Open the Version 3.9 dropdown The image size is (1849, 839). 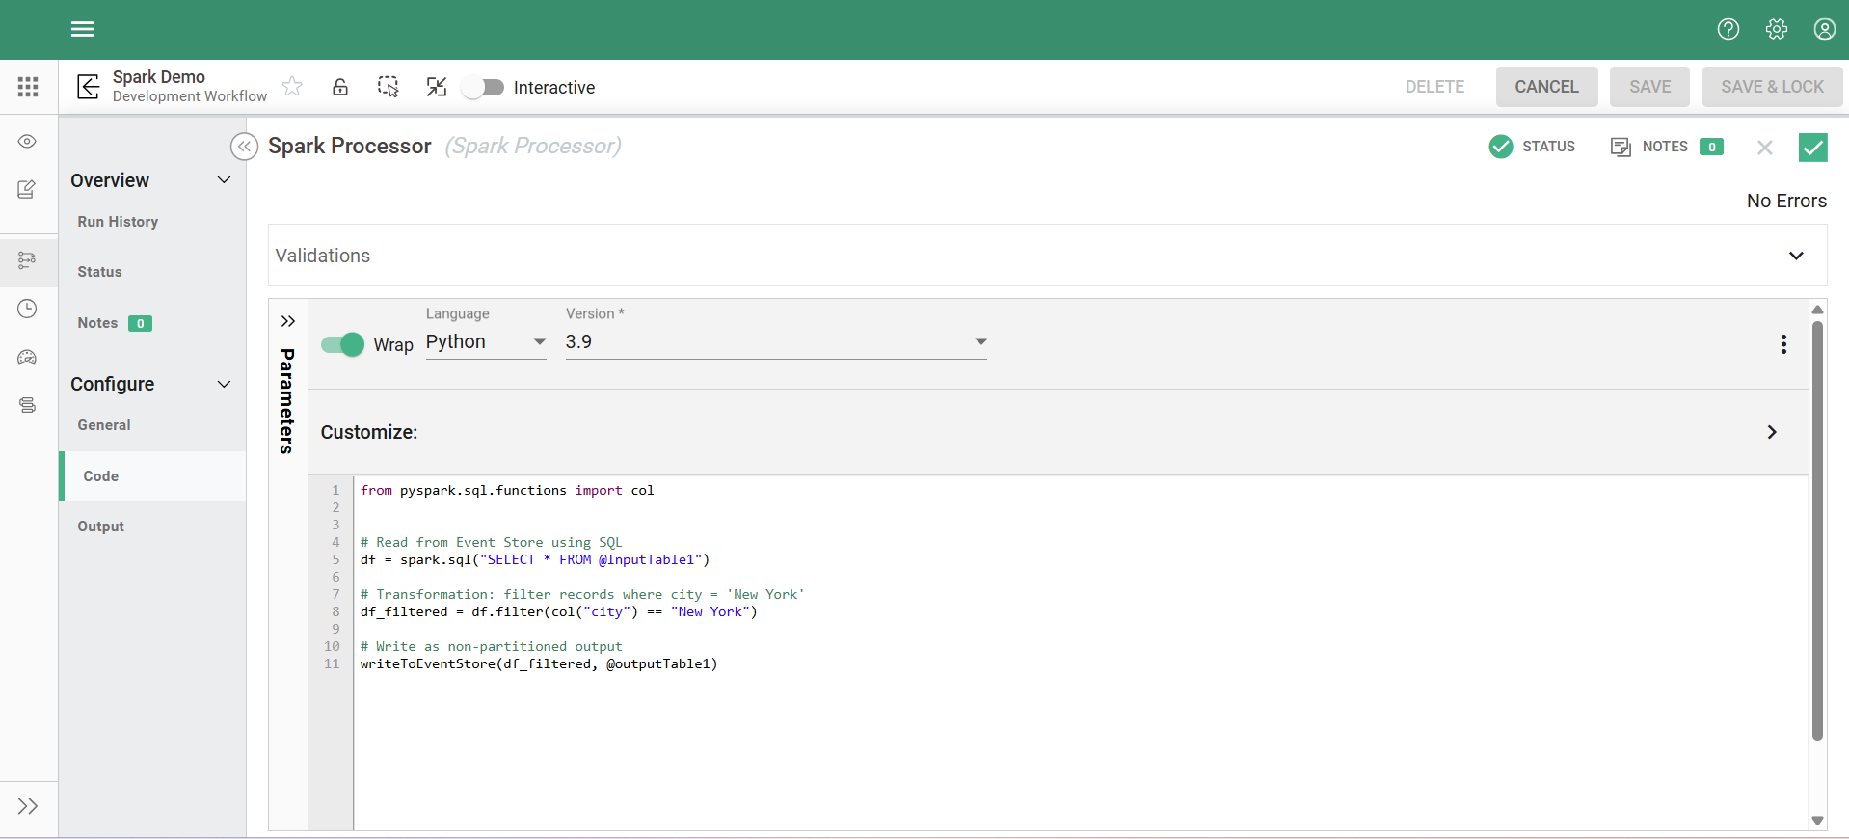pos(775,342)
